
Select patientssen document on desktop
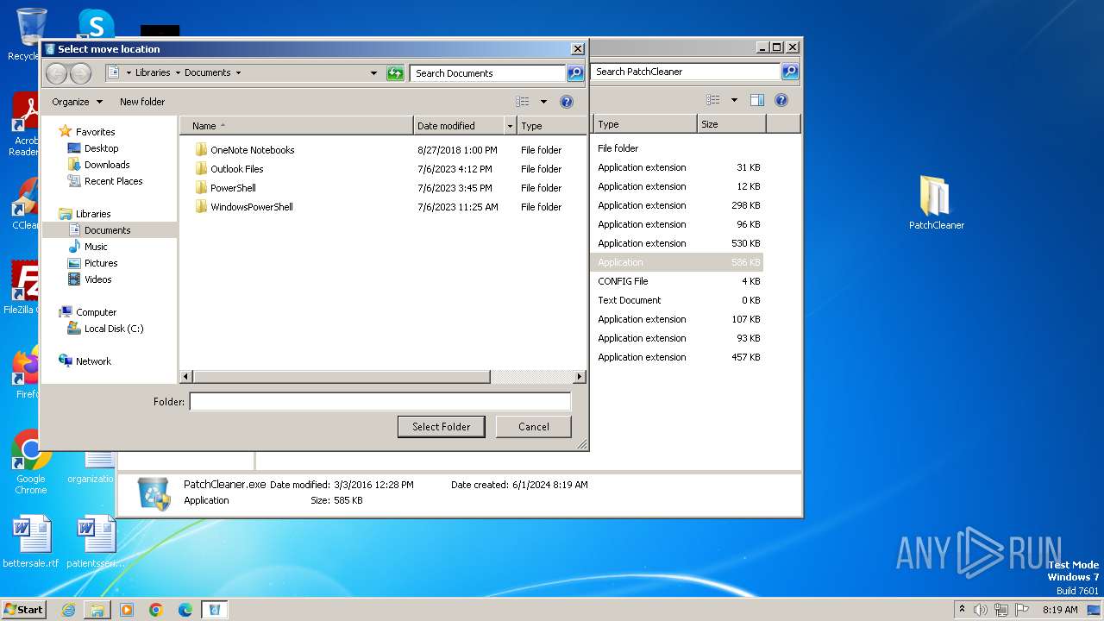pos(96,542)
